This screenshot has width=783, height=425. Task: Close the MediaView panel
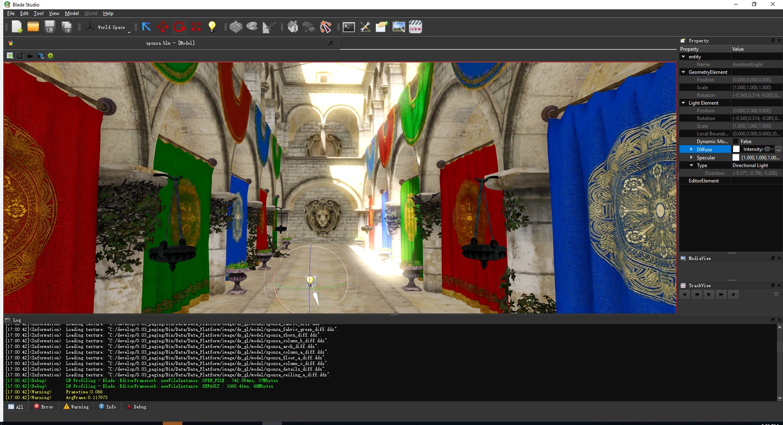tap(779, 258)
